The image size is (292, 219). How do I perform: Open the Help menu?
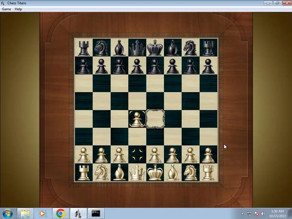(18, 9)
